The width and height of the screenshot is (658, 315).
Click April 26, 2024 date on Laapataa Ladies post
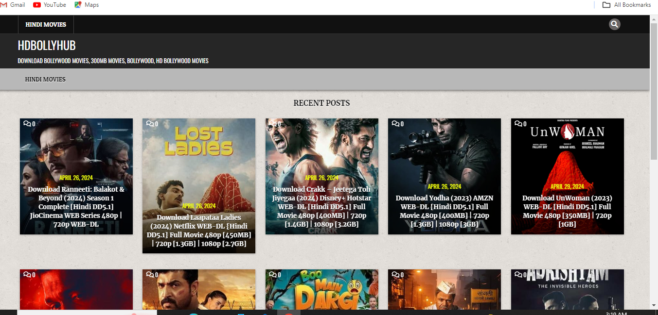click(x=199, y=206)
